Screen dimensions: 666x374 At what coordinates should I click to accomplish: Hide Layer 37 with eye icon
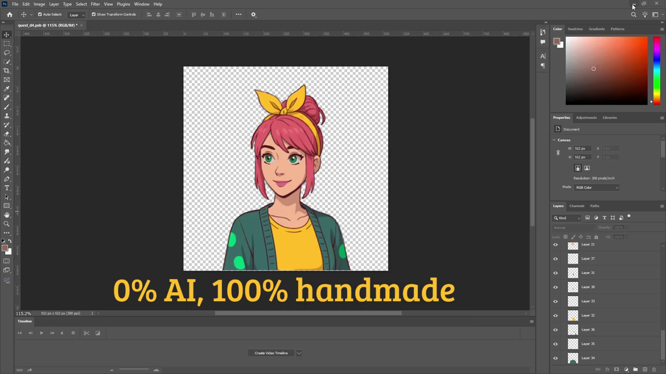click(x=556, y=259)
